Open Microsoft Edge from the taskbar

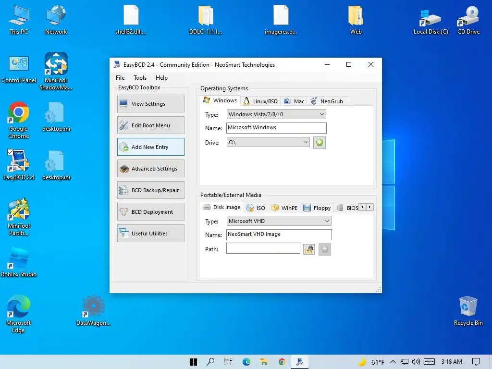(246, 362)
